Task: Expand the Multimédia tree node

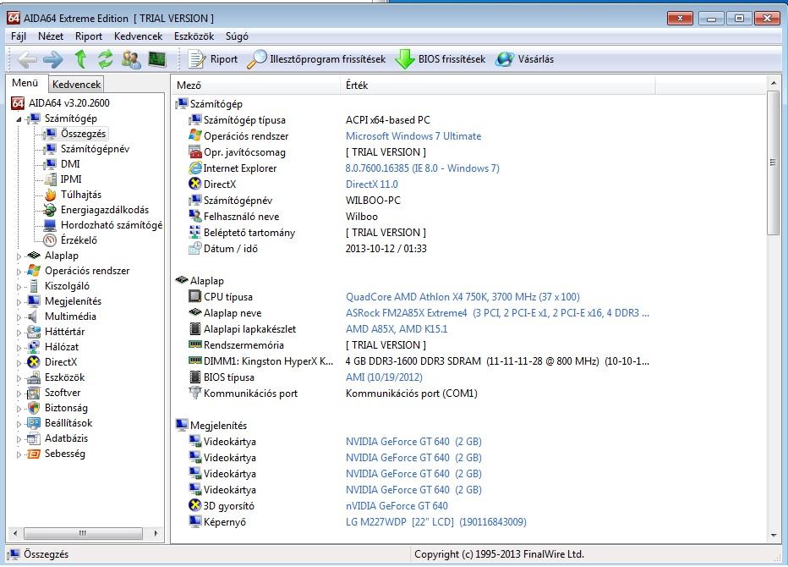Action: point(19,317)
